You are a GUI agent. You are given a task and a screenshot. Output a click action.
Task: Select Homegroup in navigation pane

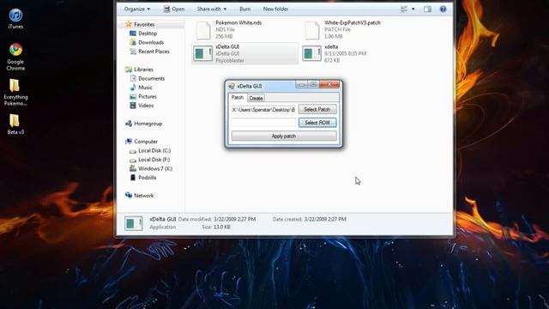pos(148,124)
